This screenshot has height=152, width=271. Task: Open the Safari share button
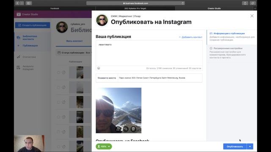(x=245, y=3)
